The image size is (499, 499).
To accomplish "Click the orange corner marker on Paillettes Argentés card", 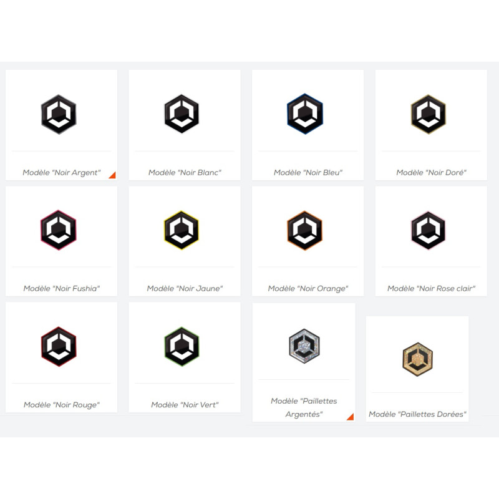I will (351, 417).
